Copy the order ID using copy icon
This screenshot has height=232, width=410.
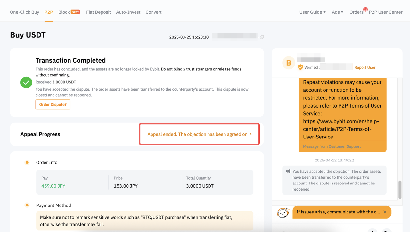262,37
